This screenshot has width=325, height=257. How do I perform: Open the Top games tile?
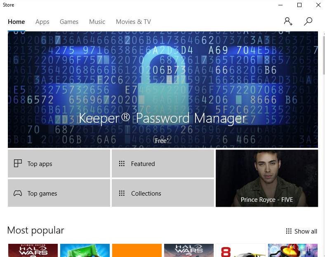pyautogui.click(x=59, y=193)
